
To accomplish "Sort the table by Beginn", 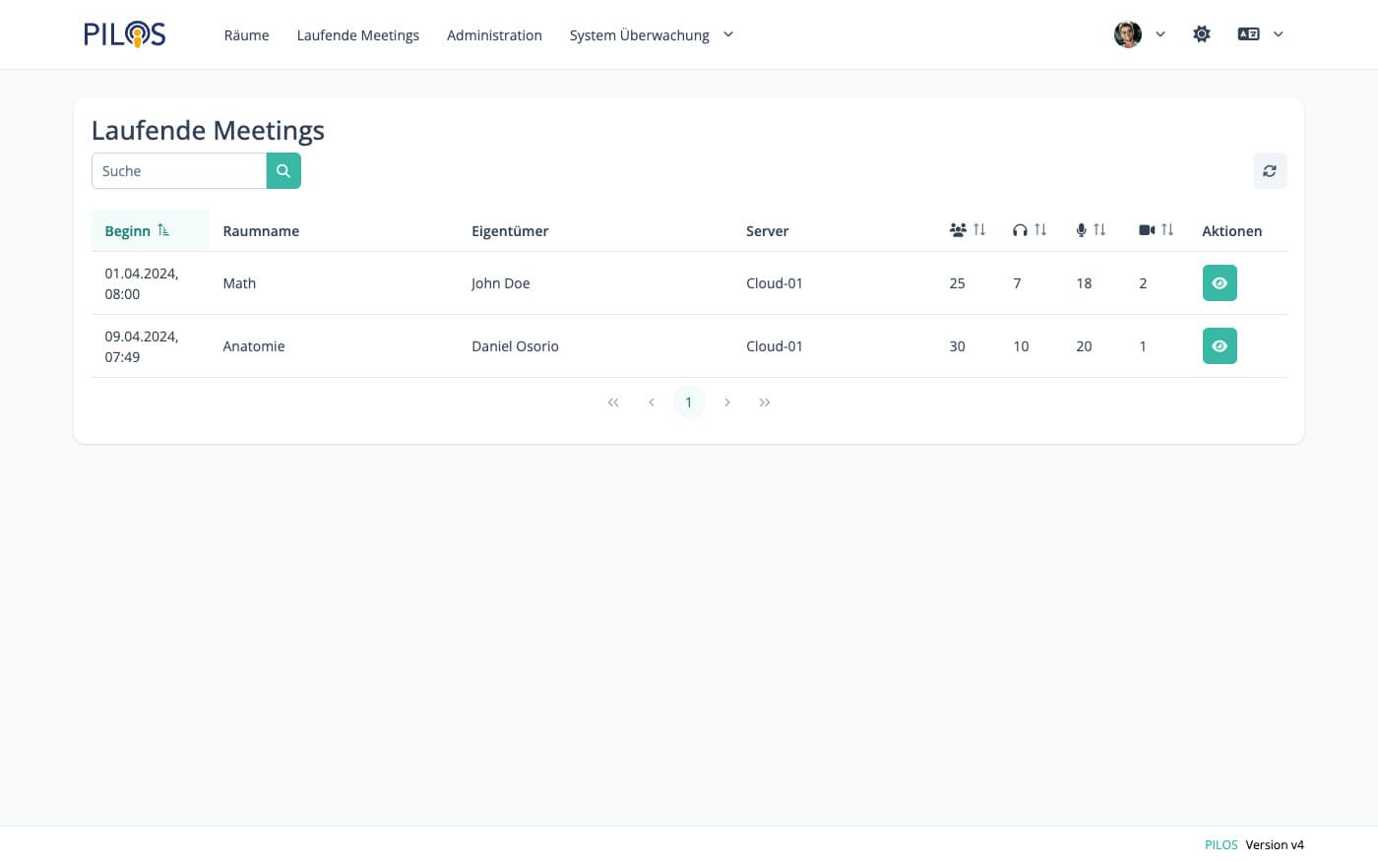I will pyautogui.click(x=137, y=231).
